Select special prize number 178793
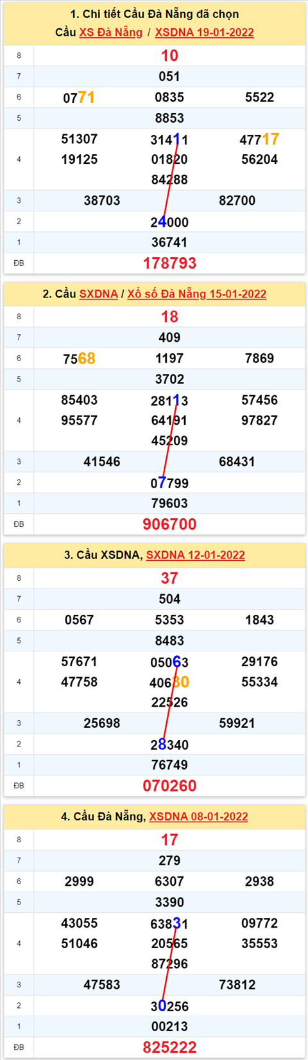Viewport: 308px width, 1060px height. (x=169, y=263)
